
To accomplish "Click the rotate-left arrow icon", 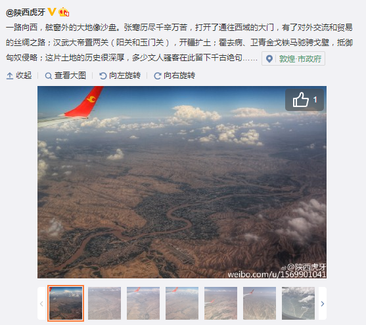I will (x=103, y=76).
